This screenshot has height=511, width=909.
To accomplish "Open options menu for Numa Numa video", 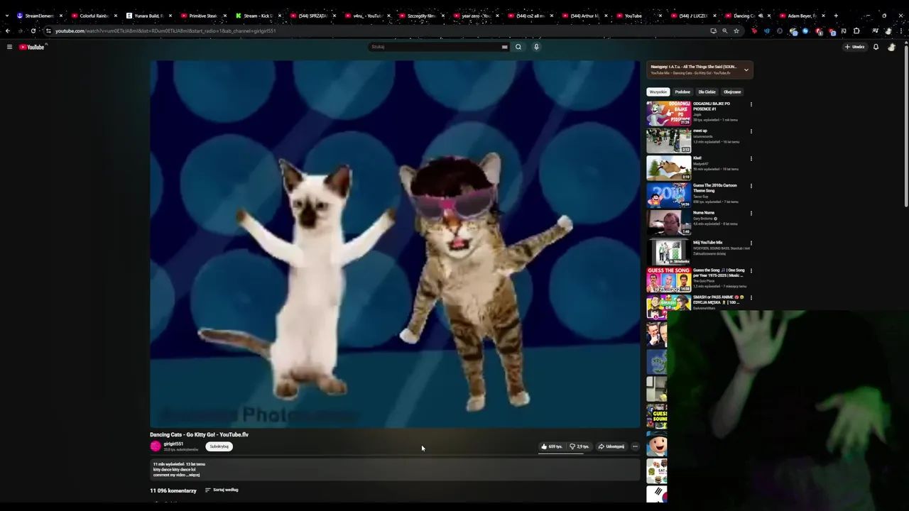I will (751, 214).
